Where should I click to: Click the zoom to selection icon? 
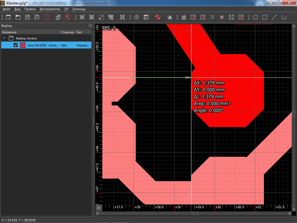pyautogui.click(x=101, y=17)
